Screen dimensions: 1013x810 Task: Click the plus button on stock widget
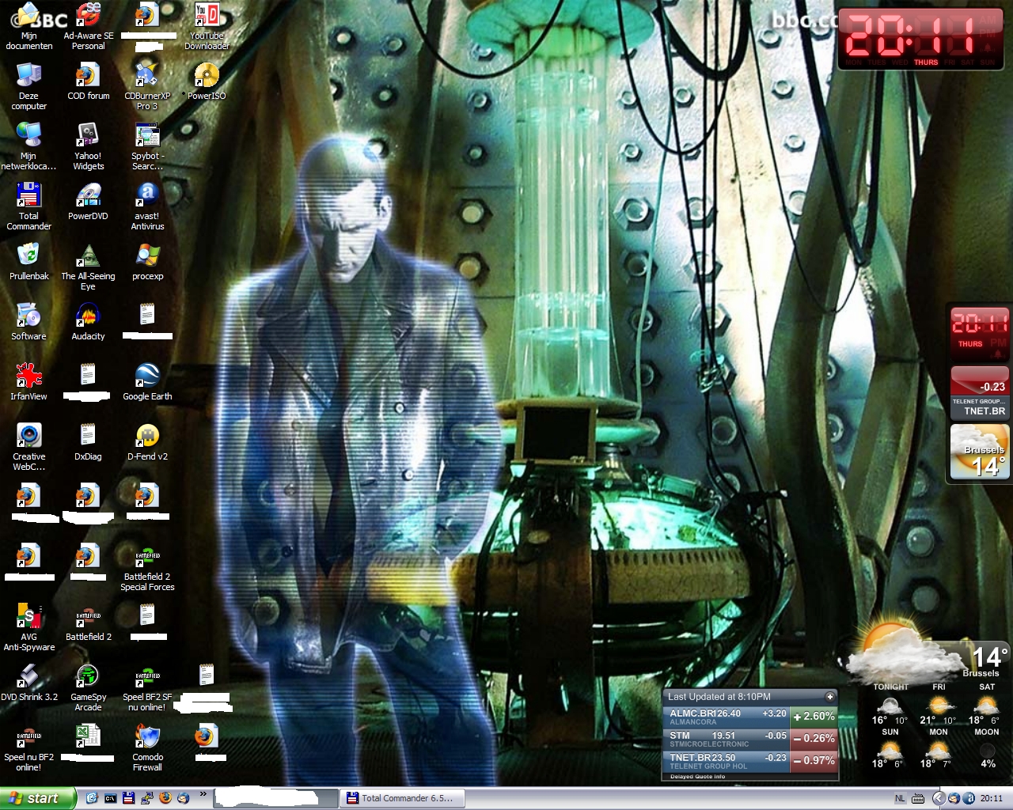(829, 697)
